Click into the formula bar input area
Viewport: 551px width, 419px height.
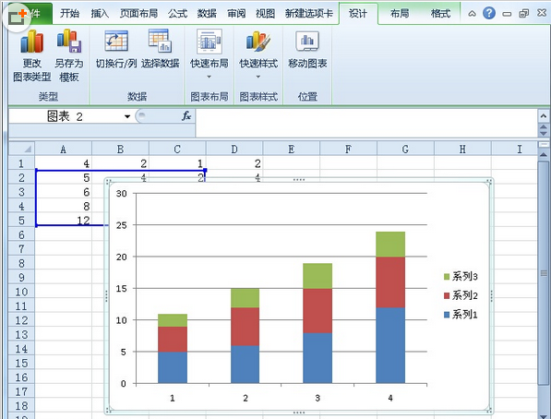365,123
